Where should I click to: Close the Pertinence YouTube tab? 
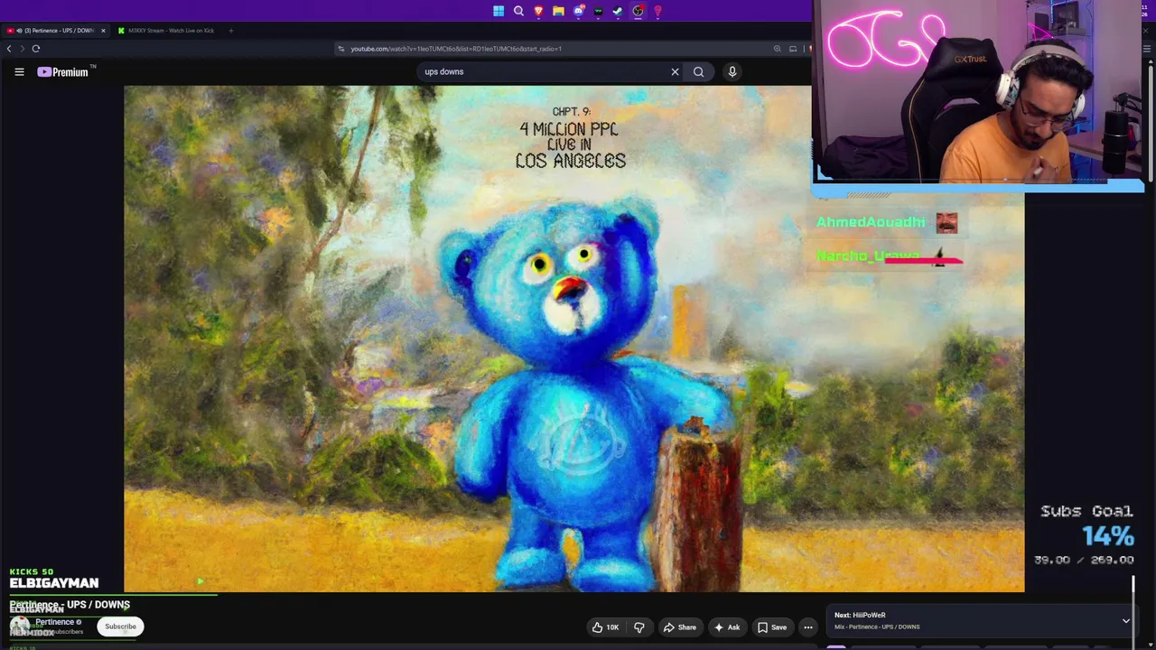(103, 31)
